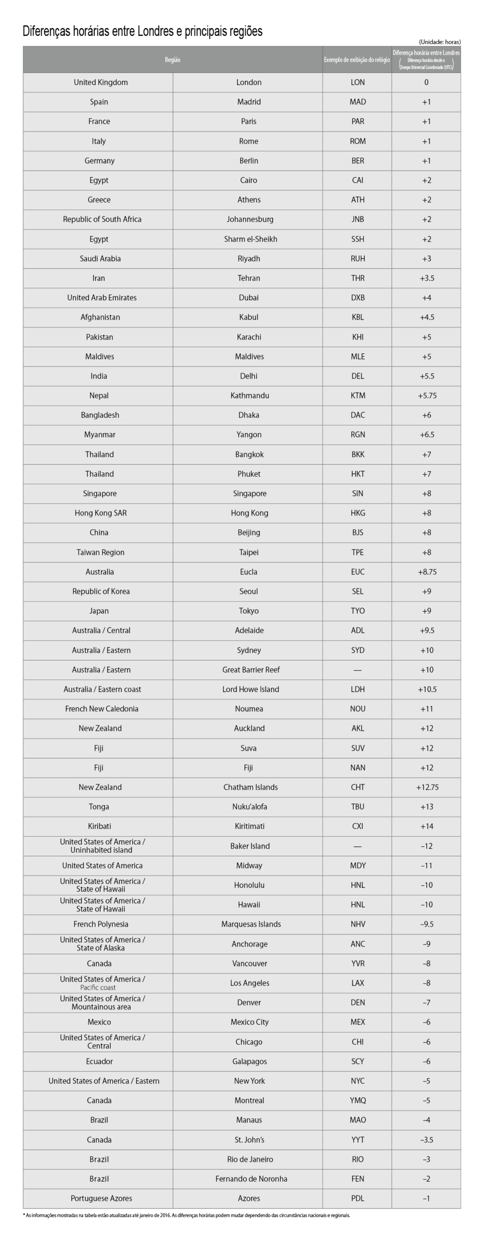
Task: Click the 'Johannesburg' city cell
Action: tap(250, 220)
